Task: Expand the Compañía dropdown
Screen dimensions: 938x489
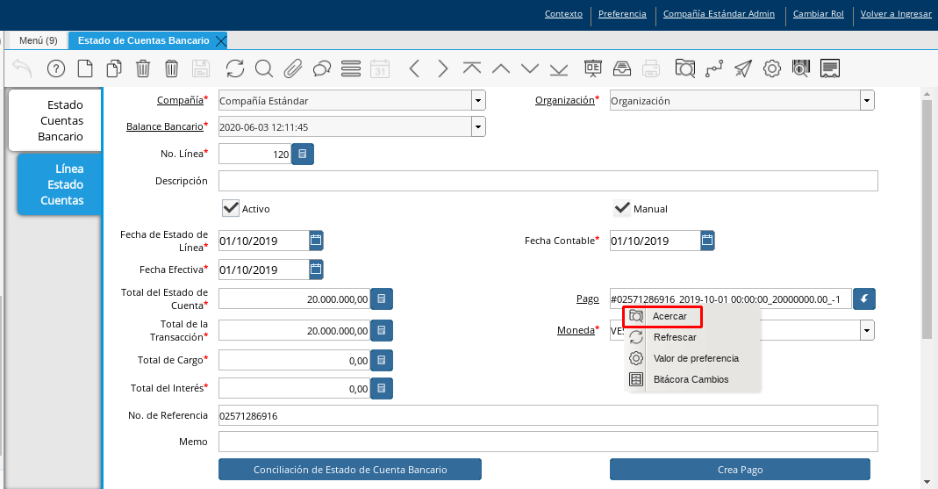Action: click(x=478, y=100)
